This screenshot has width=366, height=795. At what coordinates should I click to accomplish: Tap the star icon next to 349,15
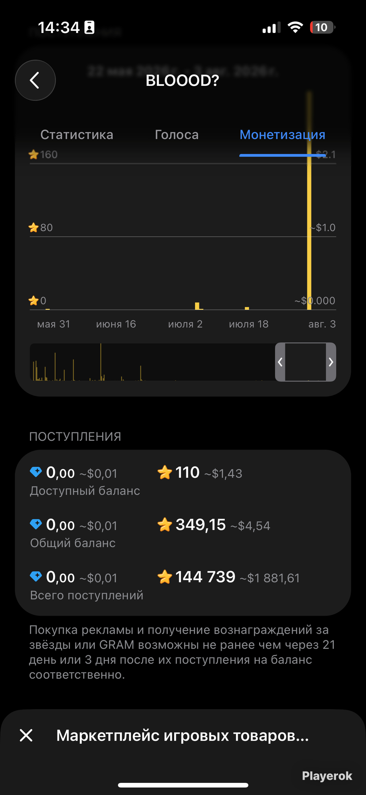pos(165,524)
